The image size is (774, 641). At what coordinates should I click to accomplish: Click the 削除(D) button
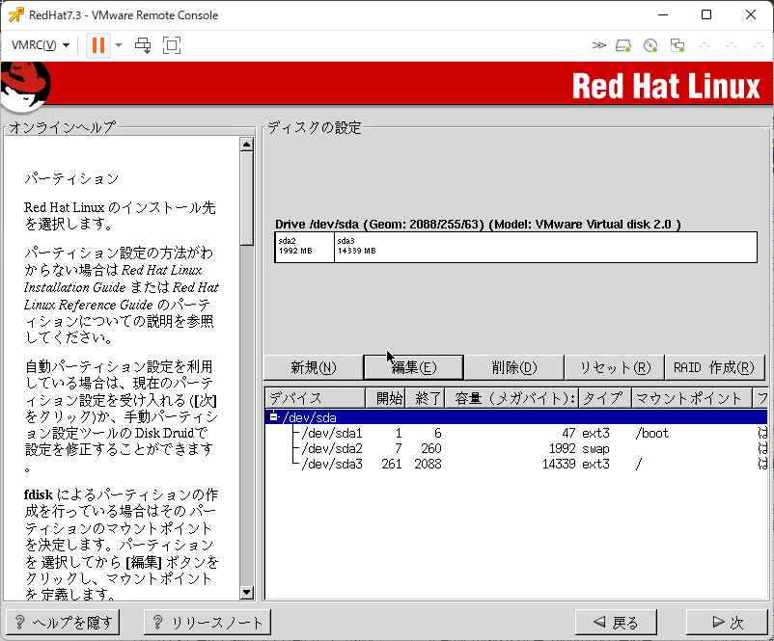point(513,367)
